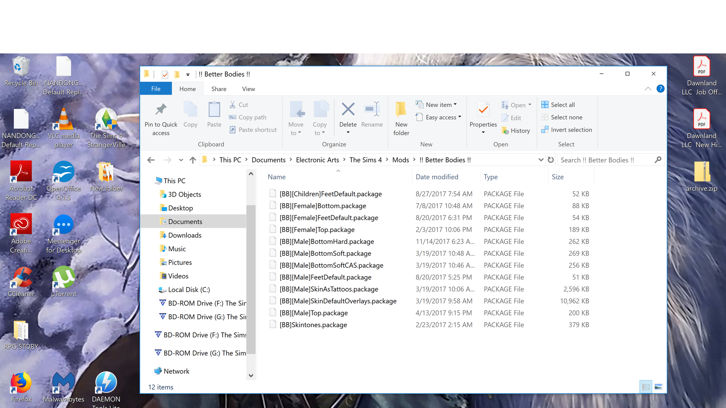Open History from the ribbon

click(516, 131)
